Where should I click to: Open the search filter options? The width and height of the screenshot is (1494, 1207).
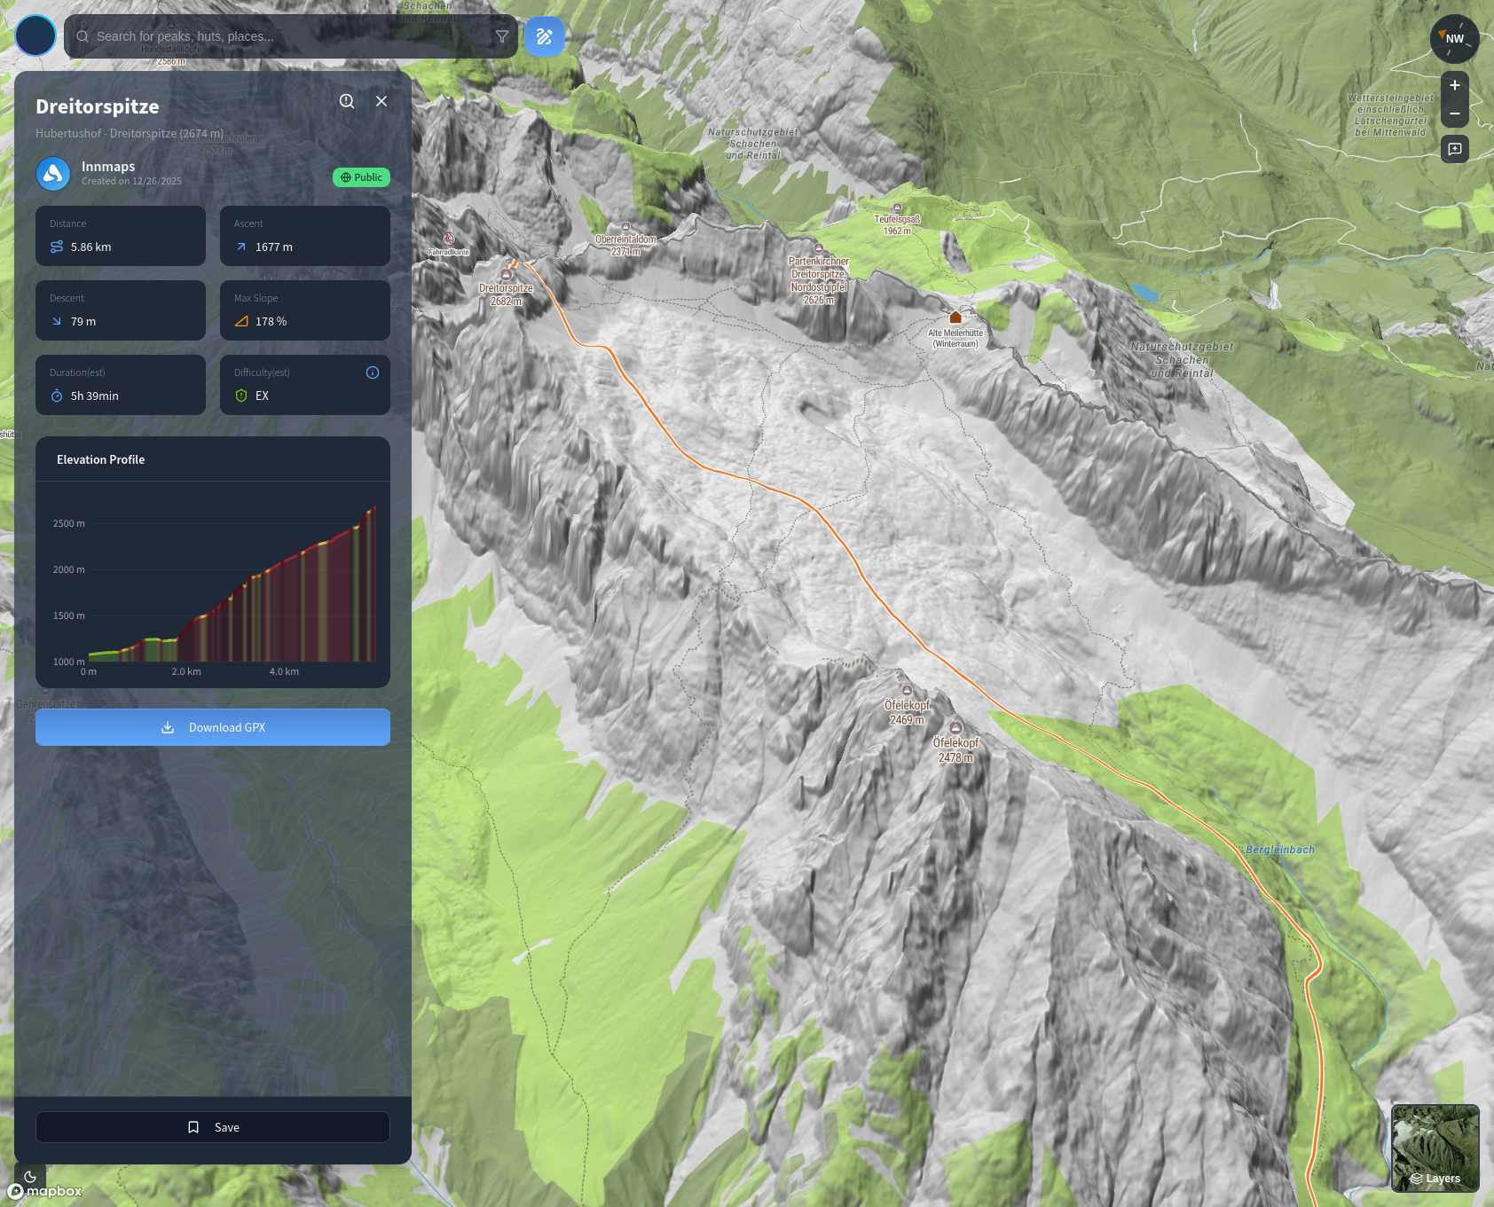502,36
